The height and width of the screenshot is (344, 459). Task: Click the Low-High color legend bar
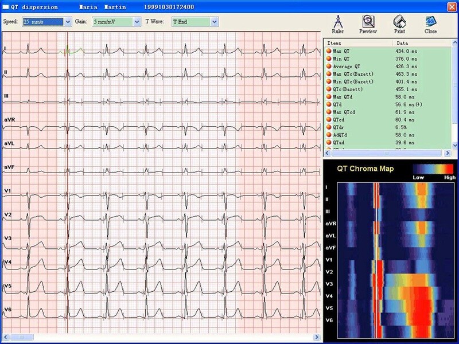coord(434,169)
